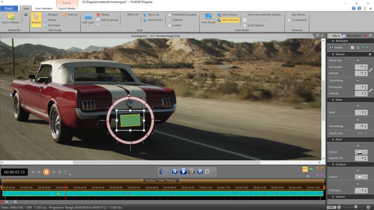Tick the Protected/Excluded checkbox
The width and height of the screenshot is (374, 210).
(170, 15)
